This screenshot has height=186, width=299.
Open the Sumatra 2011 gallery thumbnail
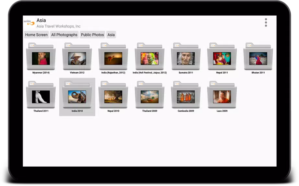coord(185,57)
